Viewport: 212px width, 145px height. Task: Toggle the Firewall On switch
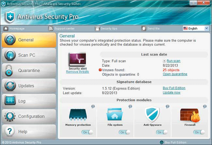(x=199, y=132)
